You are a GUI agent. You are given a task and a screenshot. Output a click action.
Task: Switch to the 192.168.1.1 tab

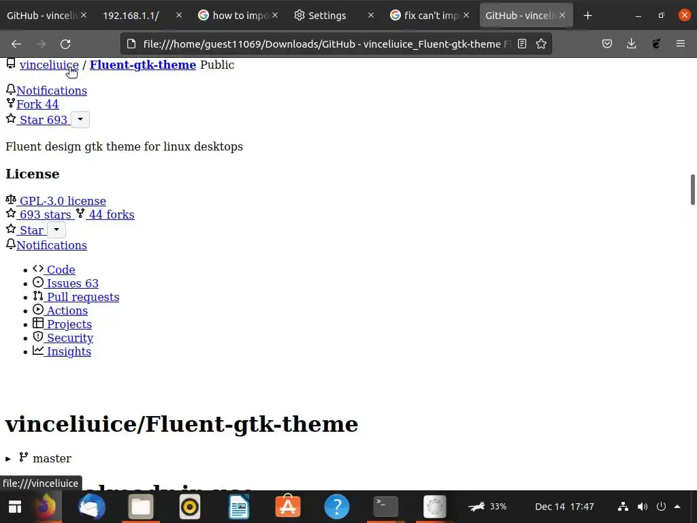pyautogui.click(x=131, y=16)
